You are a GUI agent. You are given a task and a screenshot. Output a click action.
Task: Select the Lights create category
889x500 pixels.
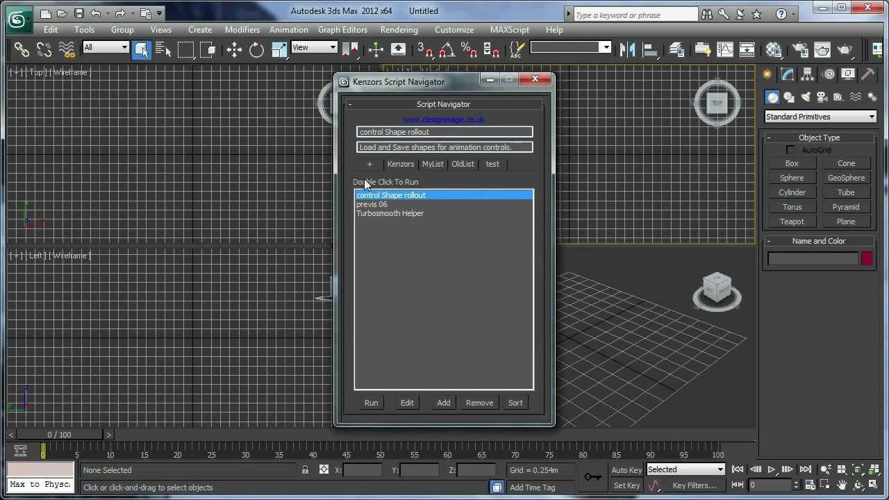806,97
